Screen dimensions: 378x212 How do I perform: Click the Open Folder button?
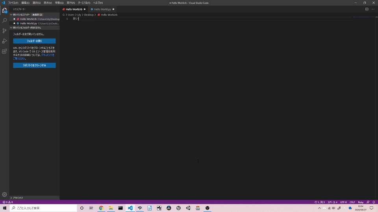click(34, 41)
